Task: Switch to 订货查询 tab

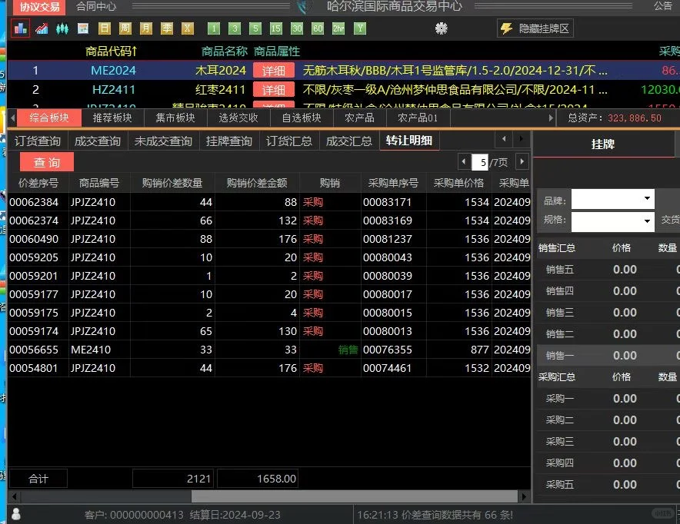Action: tap(37, 141)
